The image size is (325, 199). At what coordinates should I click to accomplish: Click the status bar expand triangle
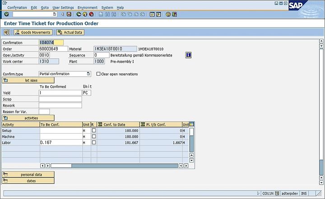[258, 194]
